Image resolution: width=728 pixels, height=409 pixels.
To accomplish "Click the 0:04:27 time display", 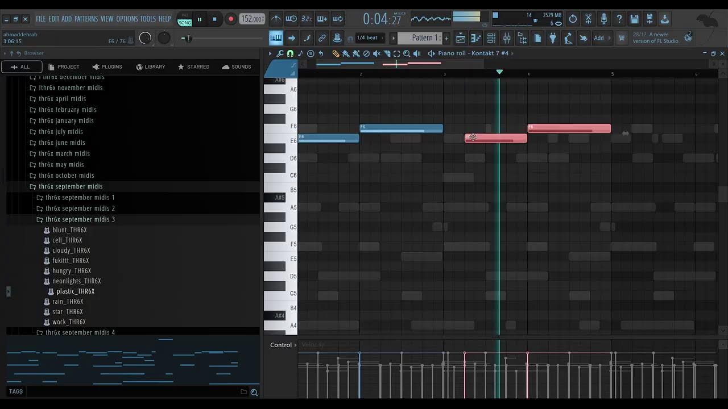I will click(x=382, y=19).
